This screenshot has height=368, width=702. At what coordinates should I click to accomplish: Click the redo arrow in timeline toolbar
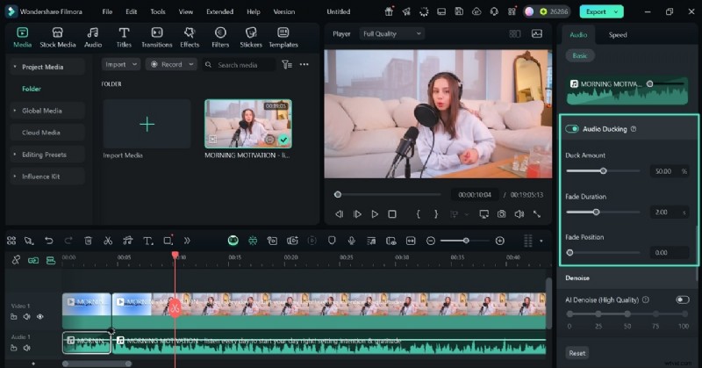(68, 241)
